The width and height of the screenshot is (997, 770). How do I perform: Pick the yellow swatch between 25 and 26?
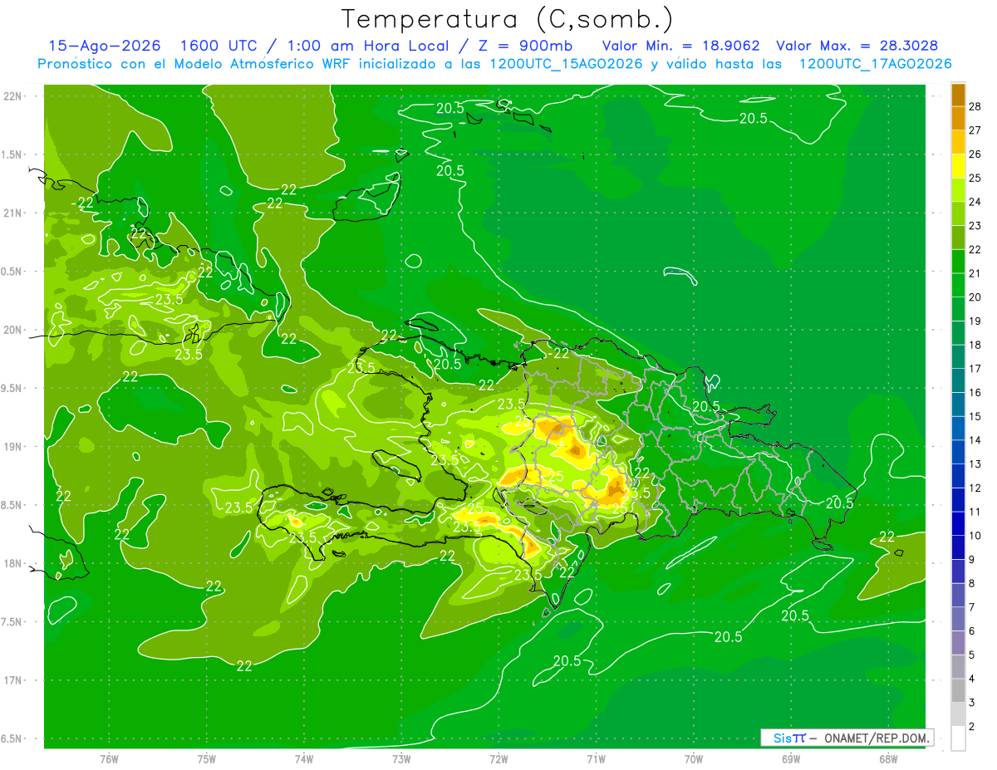point(958,166)
